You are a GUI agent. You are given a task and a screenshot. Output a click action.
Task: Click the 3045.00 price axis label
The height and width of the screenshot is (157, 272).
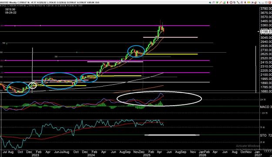pyautogui.click(x=266, y=37)
